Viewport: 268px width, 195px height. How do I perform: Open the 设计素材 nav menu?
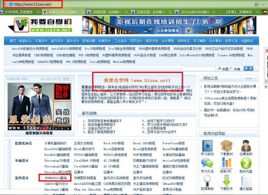215,41
